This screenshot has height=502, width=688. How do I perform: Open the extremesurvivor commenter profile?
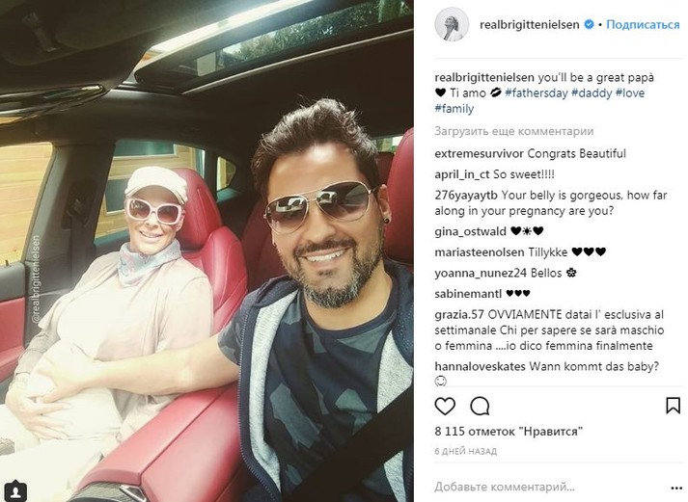coord(479,154)
